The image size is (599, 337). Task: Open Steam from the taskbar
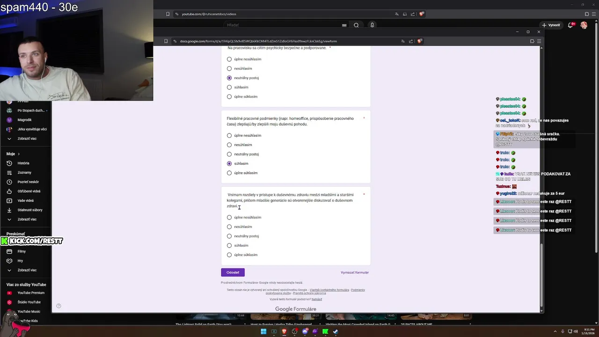click(x=336, y=331)
